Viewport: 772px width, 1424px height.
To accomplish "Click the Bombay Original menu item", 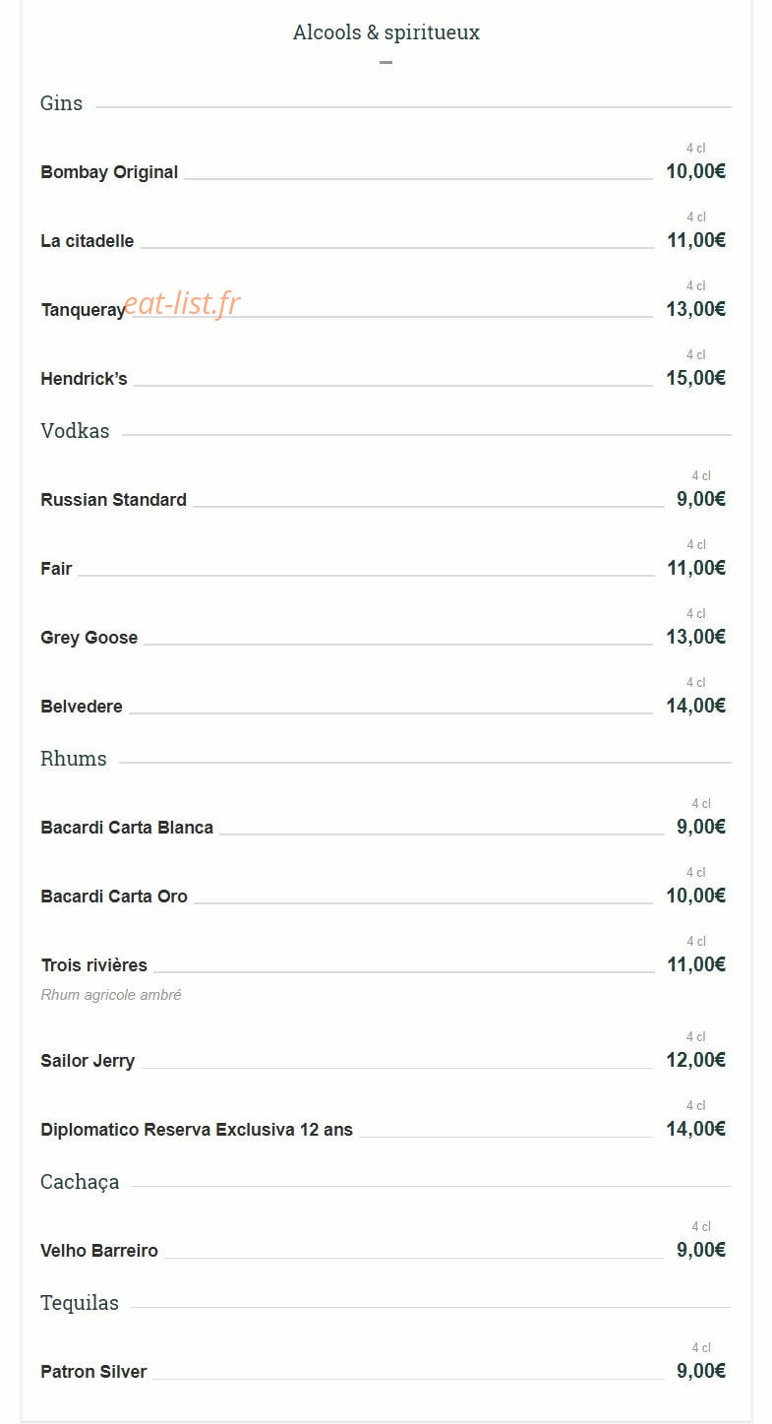I will tap(109, 172).
